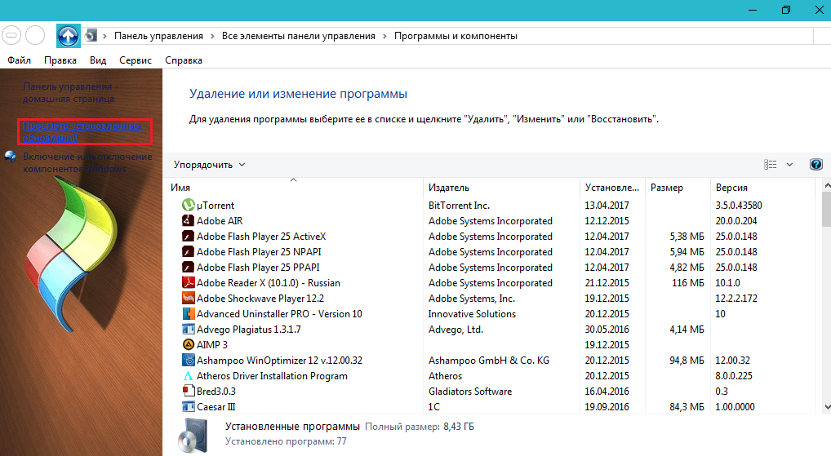
Task: Open Включение или отключение компонентов Windows
Action: 87,162
